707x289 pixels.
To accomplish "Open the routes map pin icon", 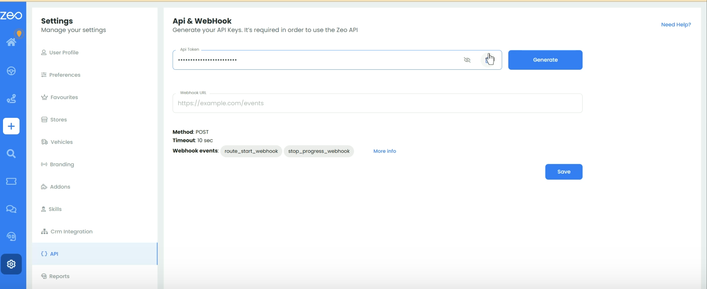I will [11, 99].
